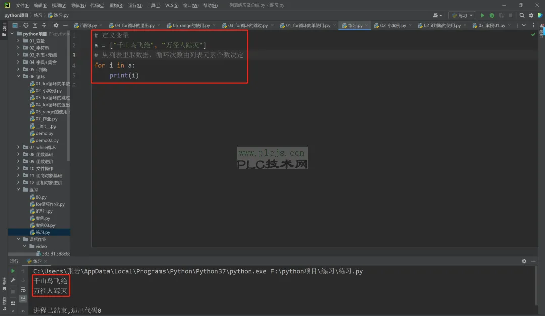Select 案例03.py in project tree
This screenshot has height=316, width=545.
click(45, 225)
